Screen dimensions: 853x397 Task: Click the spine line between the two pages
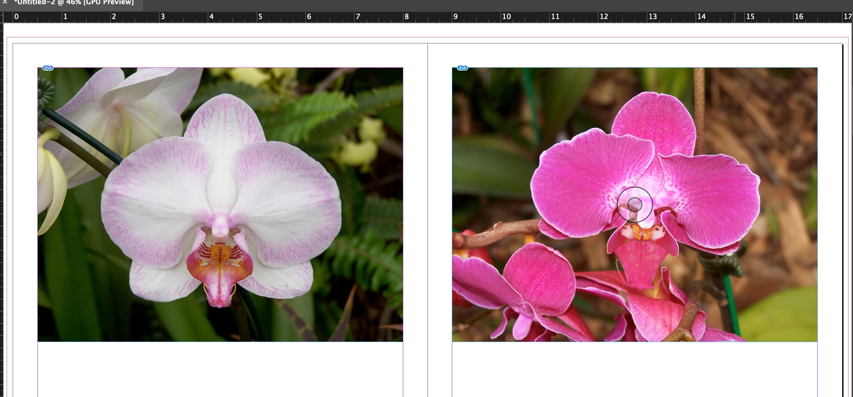(428, 212)
